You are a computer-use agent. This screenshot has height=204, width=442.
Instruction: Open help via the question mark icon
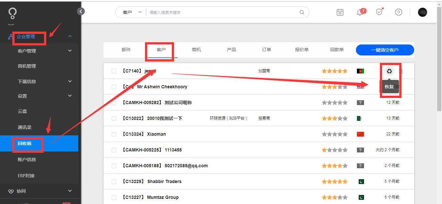(x=398, y=12)
